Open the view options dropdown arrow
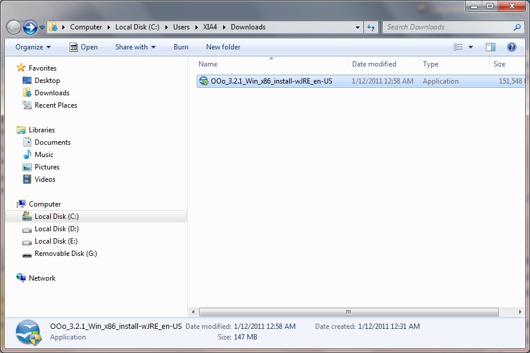530x353 pixels. (x=471, y=47)
